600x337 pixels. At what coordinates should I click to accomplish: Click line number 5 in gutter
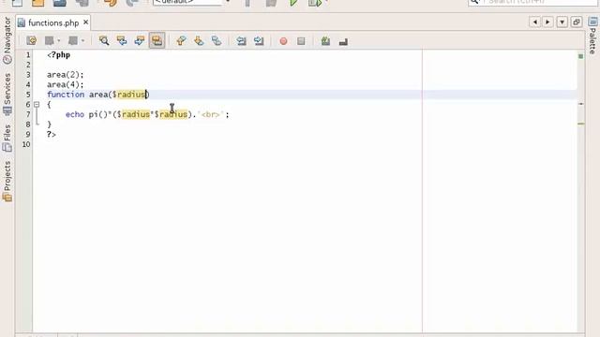[28, 95]
